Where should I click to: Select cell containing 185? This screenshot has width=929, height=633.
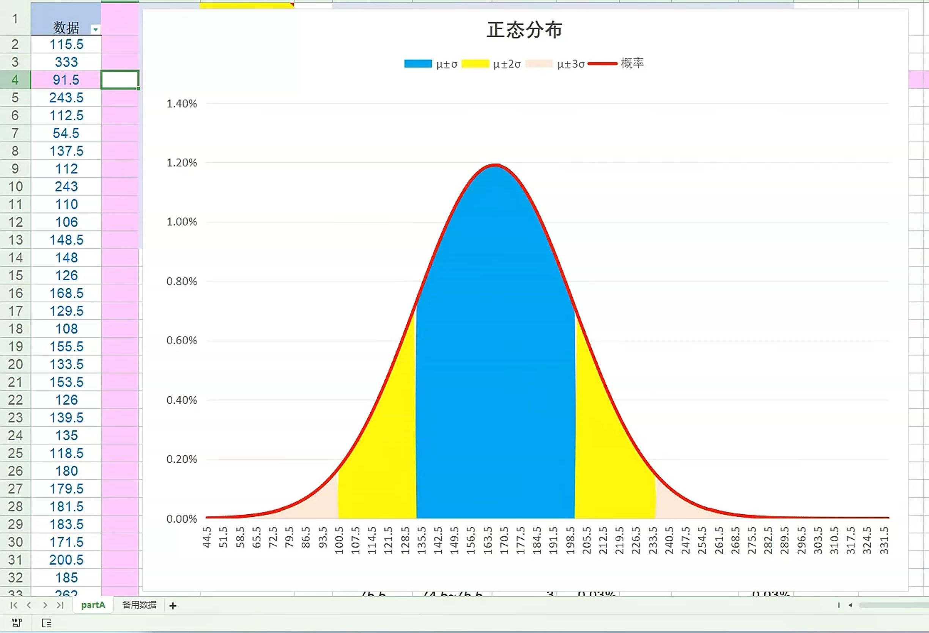[x=66, y=578]
